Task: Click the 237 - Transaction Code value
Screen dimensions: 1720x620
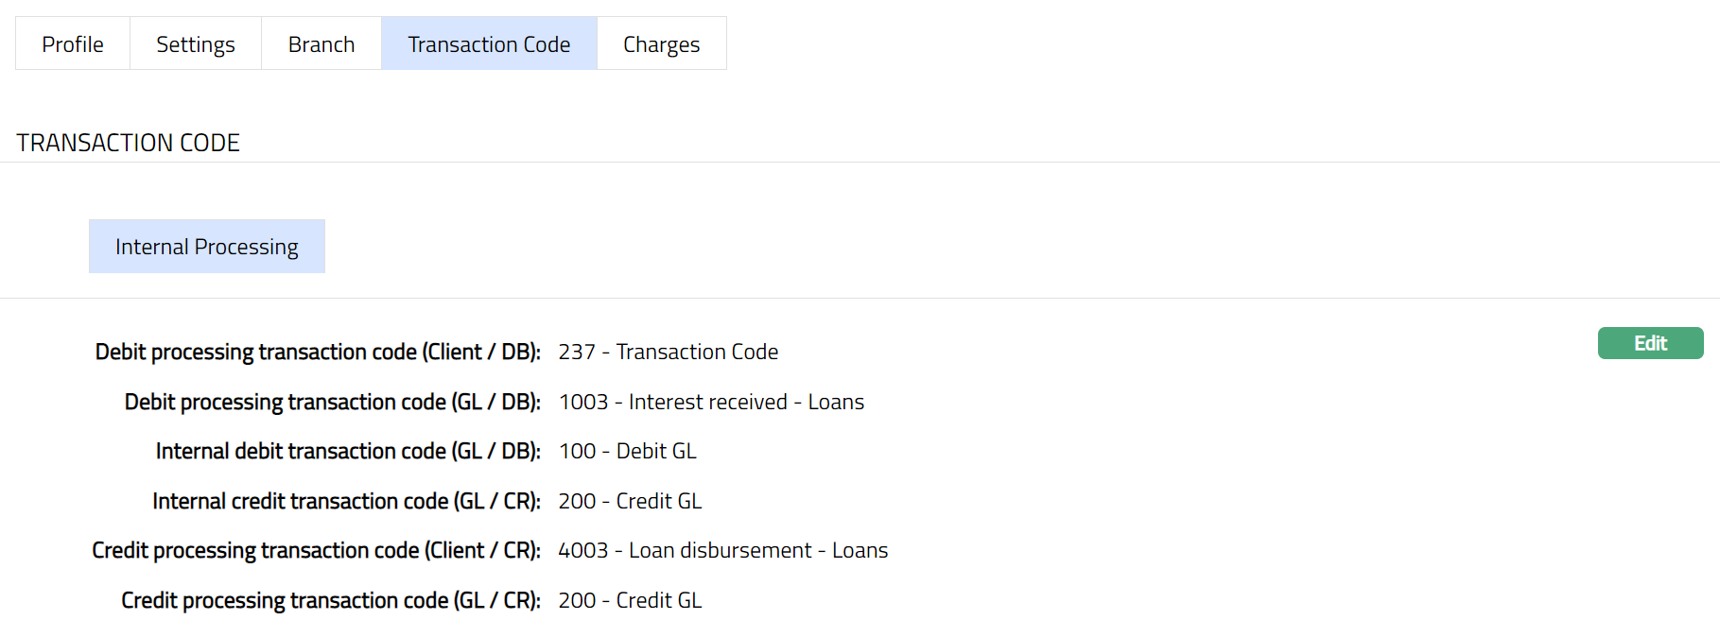Action: coord(668,352)
